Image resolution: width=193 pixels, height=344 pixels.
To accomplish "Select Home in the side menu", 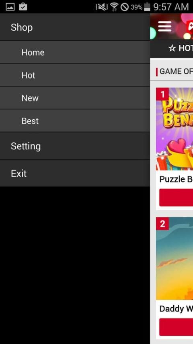I will pyautogui.click(x=75, y=52).
